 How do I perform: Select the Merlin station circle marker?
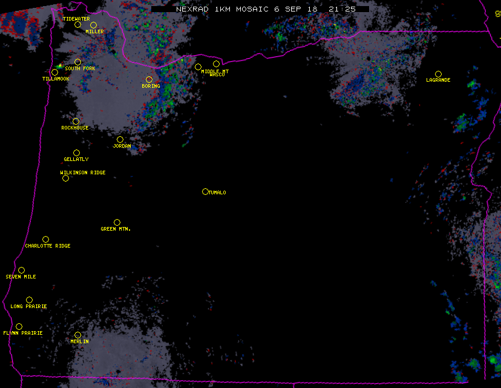click(77, 335)
